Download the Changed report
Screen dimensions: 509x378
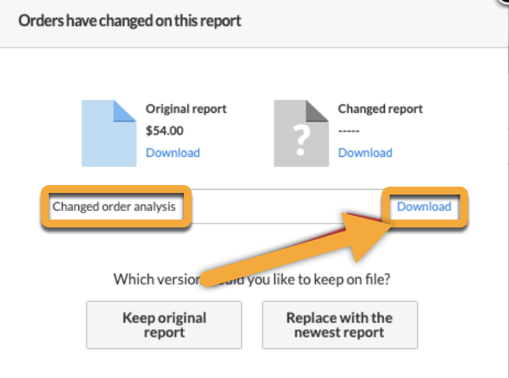(x=364, y=153)
